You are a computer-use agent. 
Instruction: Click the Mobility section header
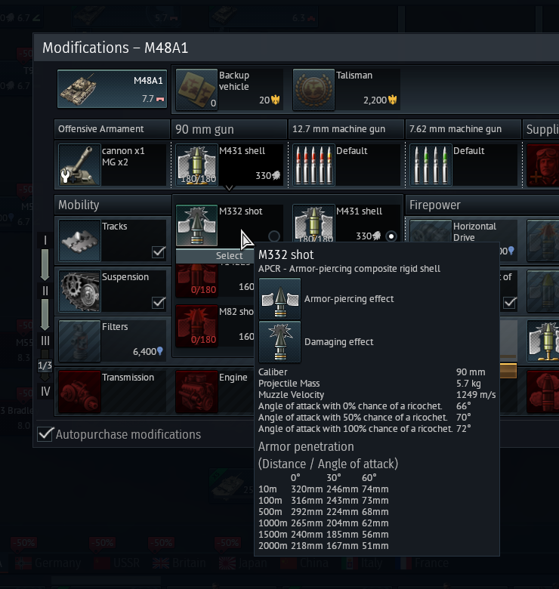point(113,205)
